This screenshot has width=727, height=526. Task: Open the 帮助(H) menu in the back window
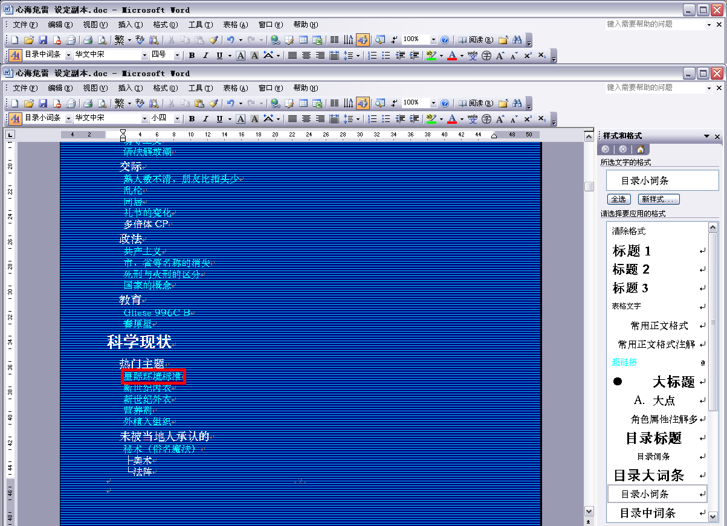(305, 25)
